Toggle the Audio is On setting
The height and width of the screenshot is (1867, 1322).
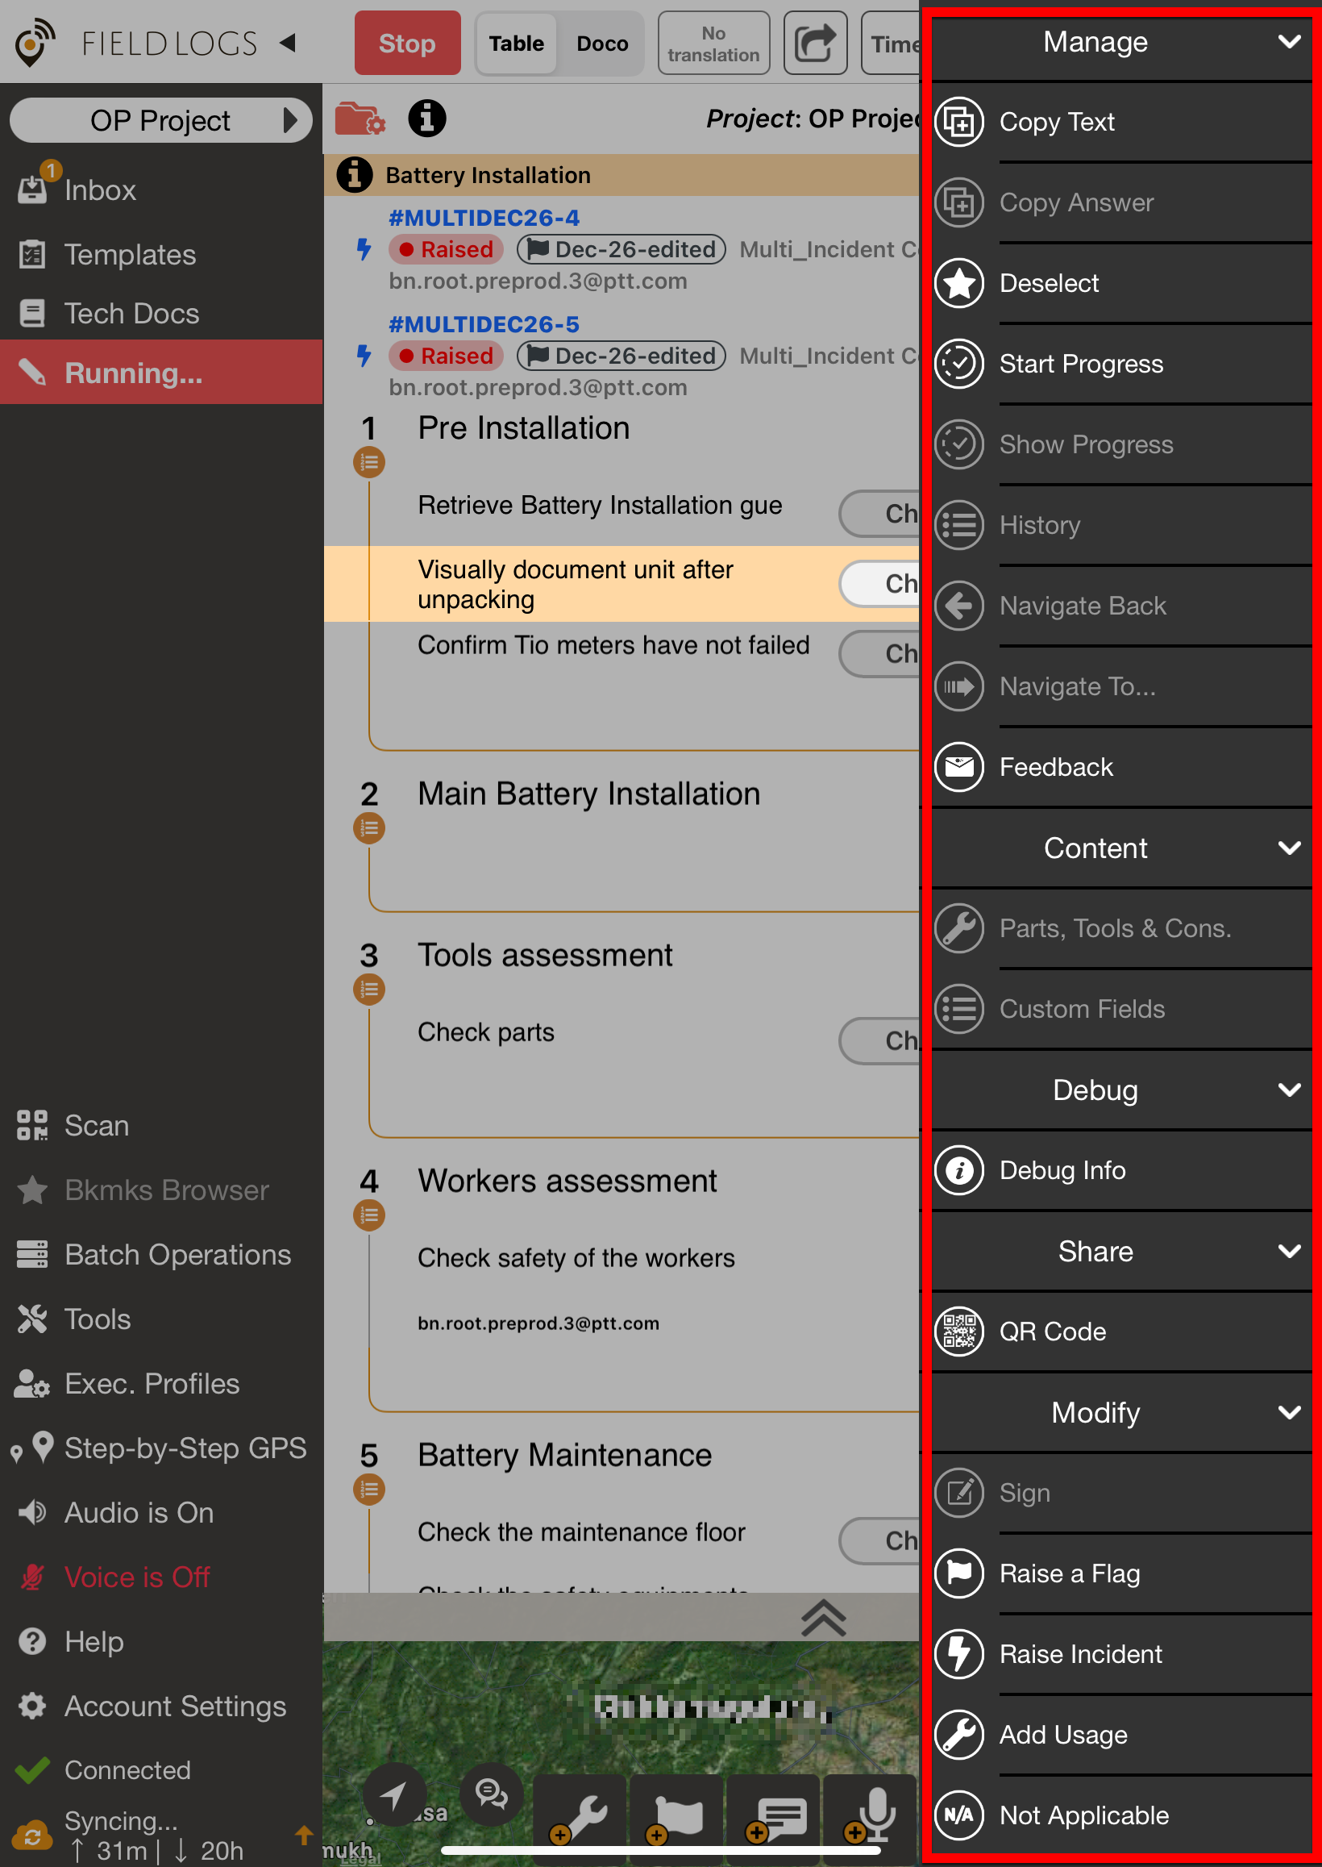[139, 1512]
